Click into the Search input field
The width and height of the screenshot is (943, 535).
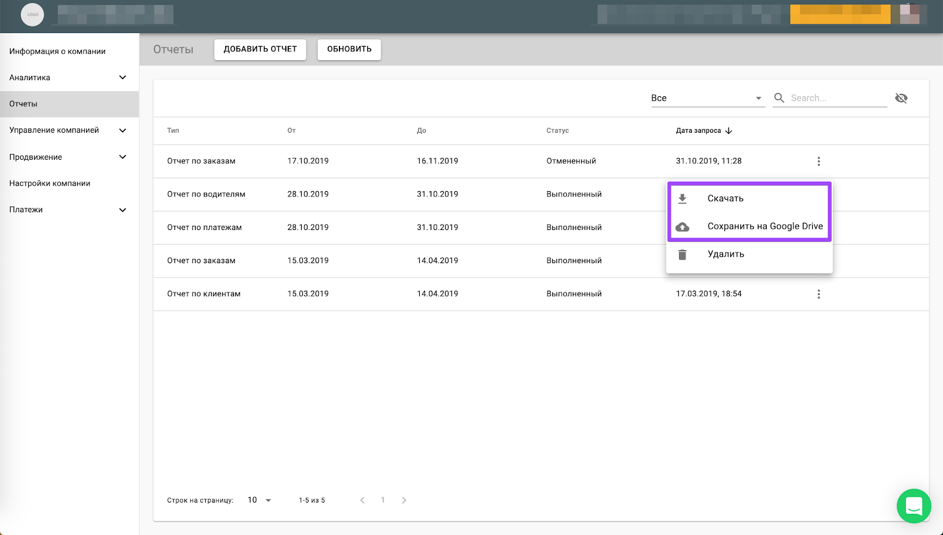(837, 98)
